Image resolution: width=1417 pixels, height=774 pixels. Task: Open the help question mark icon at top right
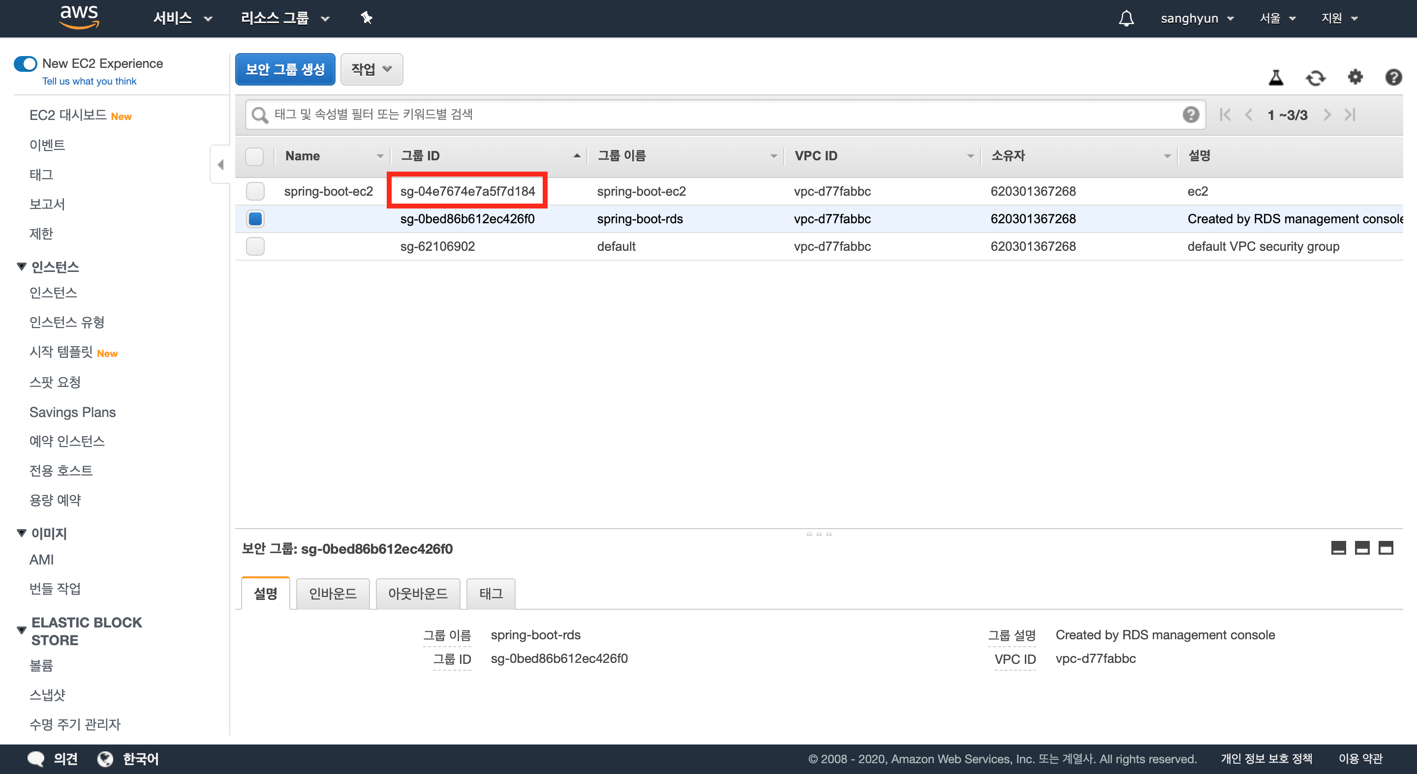point(1393,77)
